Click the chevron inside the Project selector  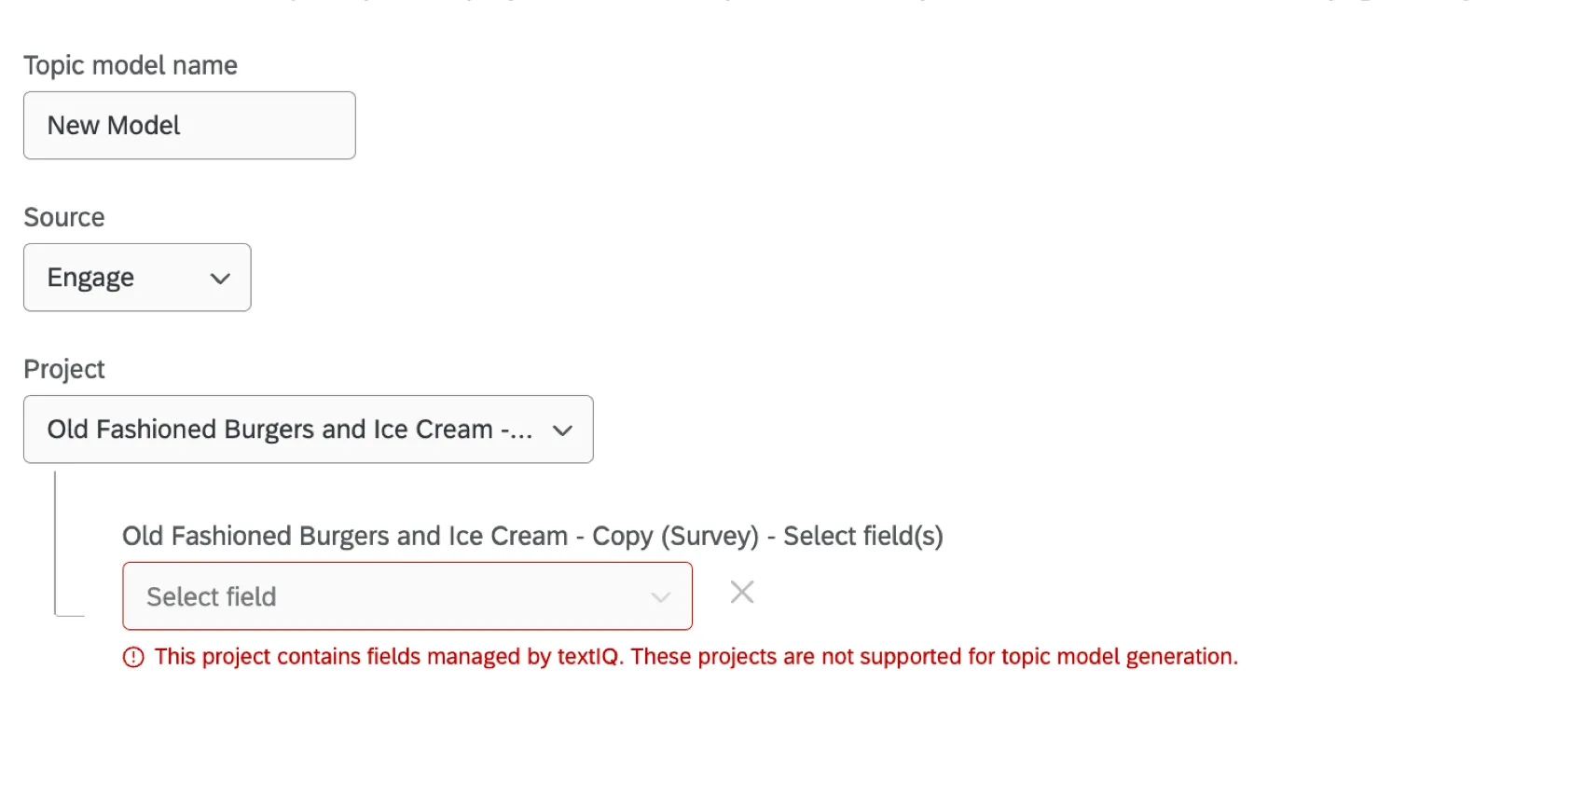[562, 430]
